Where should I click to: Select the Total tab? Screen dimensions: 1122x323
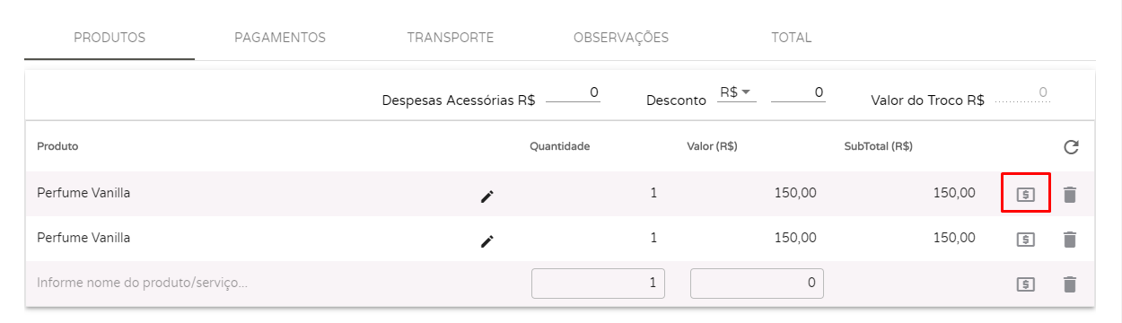pyautogui.click(x=791, y=38)
